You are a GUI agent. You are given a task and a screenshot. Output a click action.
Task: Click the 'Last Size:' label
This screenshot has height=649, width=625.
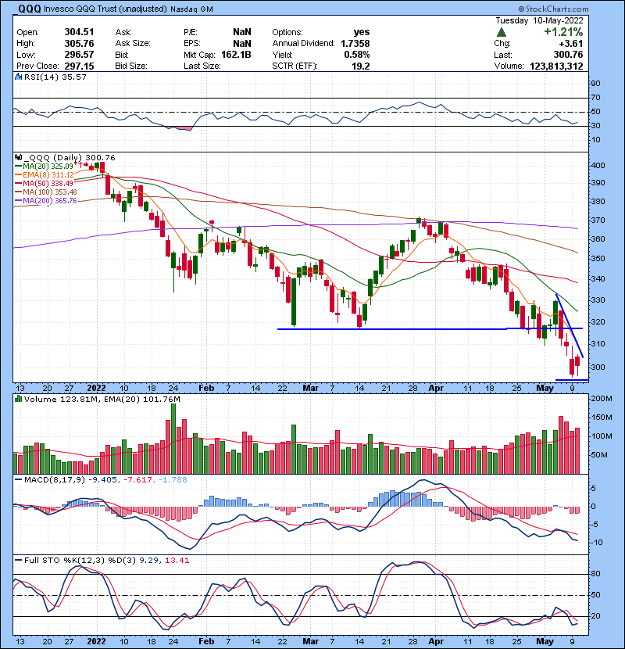pos(202,66)
